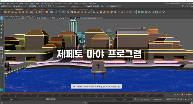193x104 pixels.
Task: Toggle the four-pane layout in left sidebar
Action: (x=2, y=53)
